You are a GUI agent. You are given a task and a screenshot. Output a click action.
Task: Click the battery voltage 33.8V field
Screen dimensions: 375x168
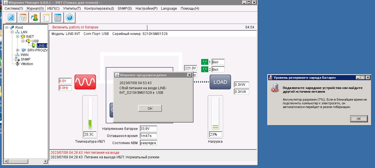pos(148,128)
